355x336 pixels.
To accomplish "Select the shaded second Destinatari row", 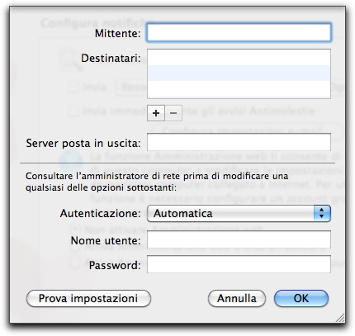I will click(239, 73).
